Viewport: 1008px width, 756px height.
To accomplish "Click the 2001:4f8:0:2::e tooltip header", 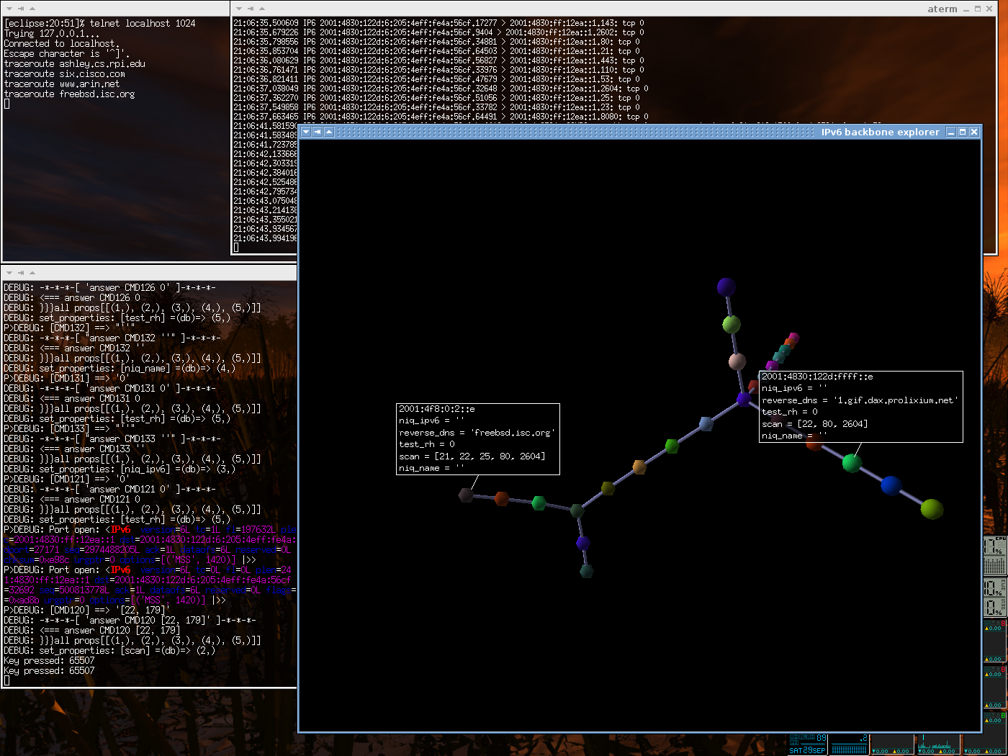I will [x=437, y=409].
